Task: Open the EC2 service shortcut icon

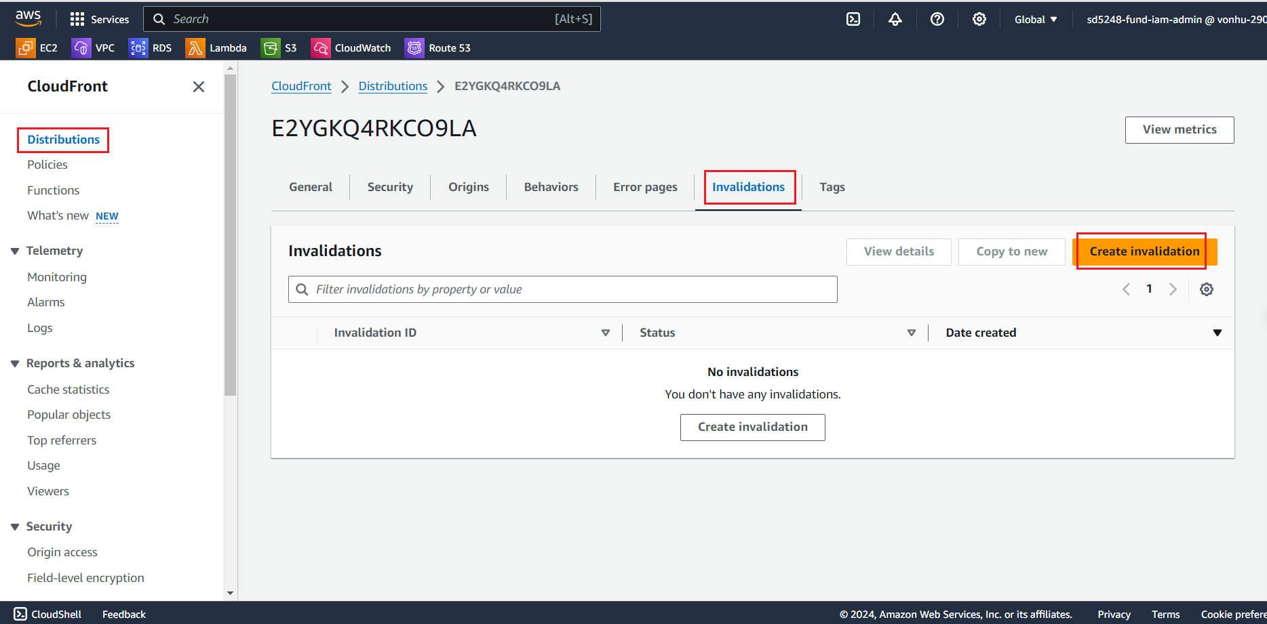Action: coord(25,48)
